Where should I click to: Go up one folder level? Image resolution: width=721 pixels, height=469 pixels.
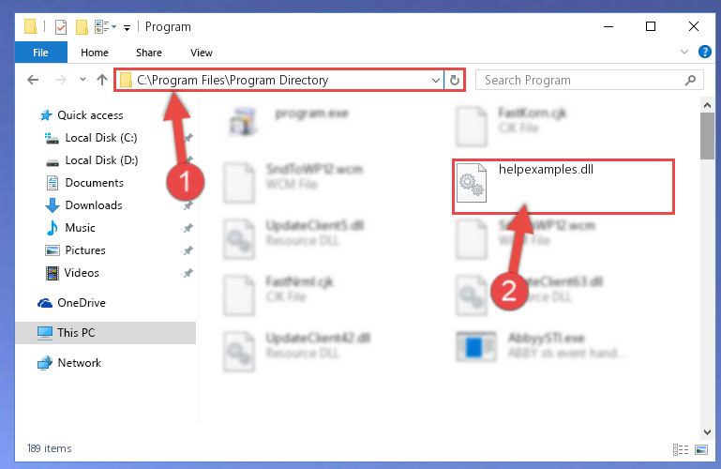coord(102,80)
